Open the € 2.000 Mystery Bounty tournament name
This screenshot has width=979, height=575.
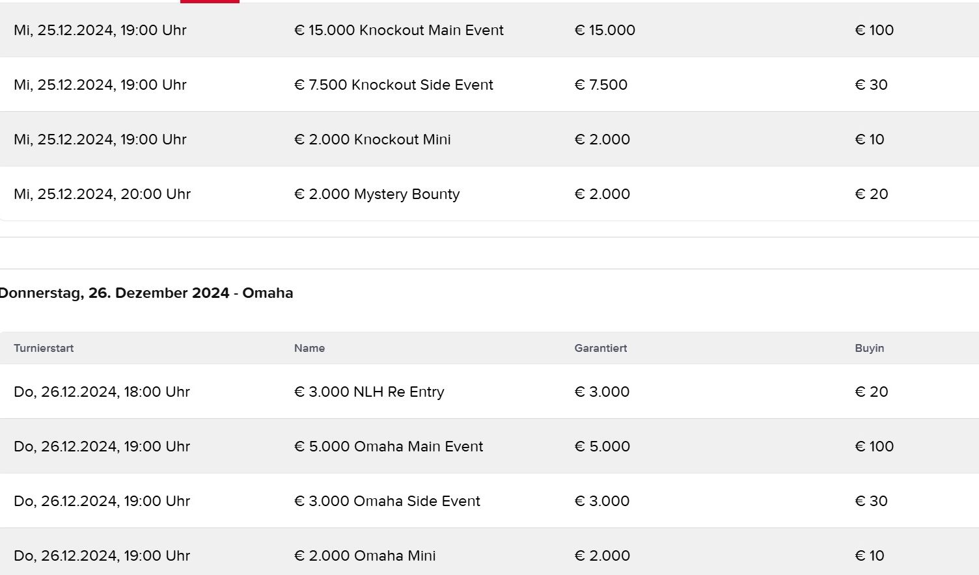(377, 194)
